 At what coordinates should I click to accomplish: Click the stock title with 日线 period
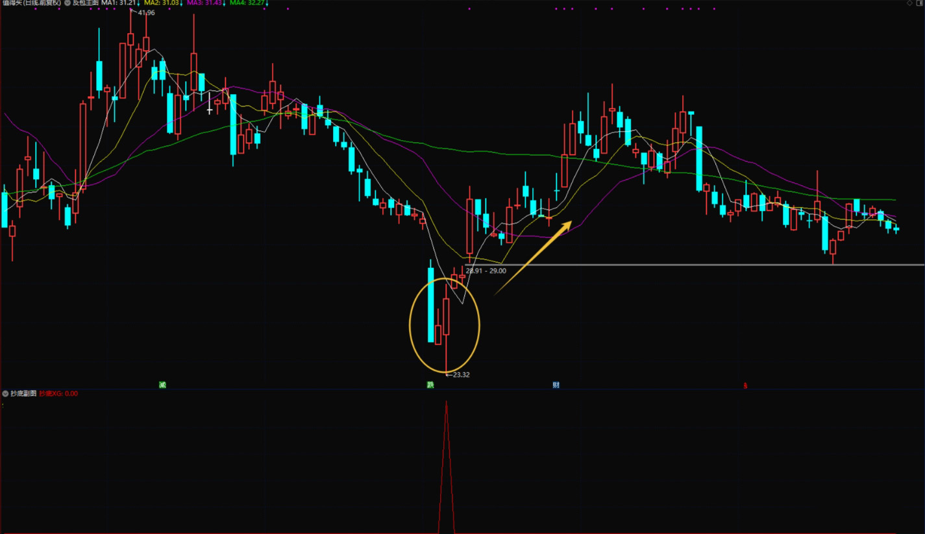point(31,3)
